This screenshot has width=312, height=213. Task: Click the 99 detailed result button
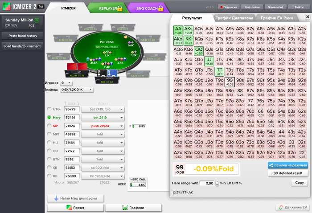coord(288,173)
